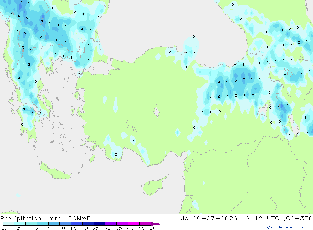This screenshot has width=313, height=230.
Task: Pick the 15–20 mm legend swatch
Action: pyautogui.click(x=77, y=224)
